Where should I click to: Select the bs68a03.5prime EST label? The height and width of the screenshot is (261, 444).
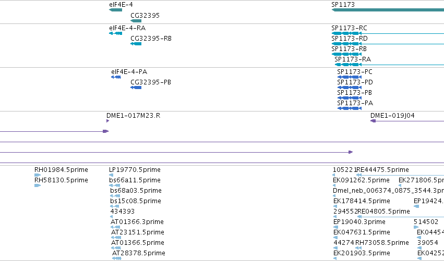click(x=136, y=191)
